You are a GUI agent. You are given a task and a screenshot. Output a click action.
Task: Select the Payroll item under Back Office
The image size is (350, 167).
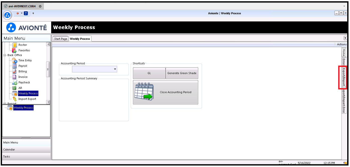23,66
